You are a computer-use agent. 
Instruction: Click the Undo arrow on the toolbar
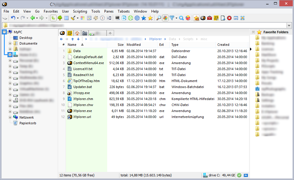click(13, 18)
